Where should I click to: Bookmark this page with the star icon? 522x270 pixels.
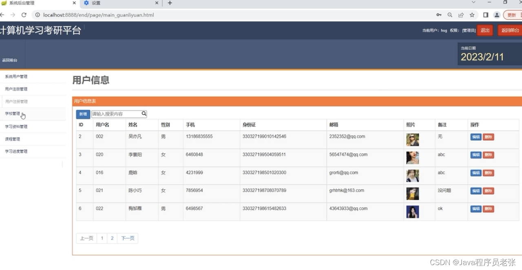point(472,15)
